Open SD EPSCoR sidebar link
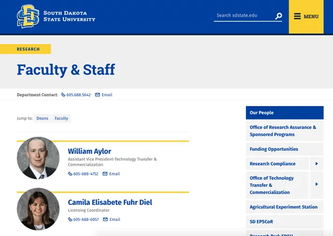Screen dimensions: 333x236 coord(285,222)
